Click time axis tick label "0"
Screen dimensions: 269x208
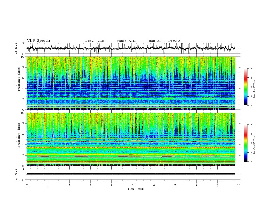coord(27,185)
